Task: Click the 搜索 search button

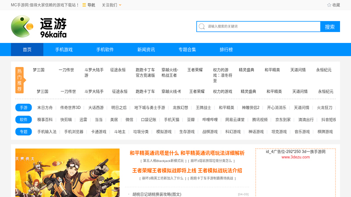Action: click(x=330, y=27)
